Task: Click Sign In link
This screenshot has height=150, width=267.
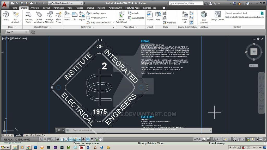Action: pyautogui.click(x=216, y=3)
